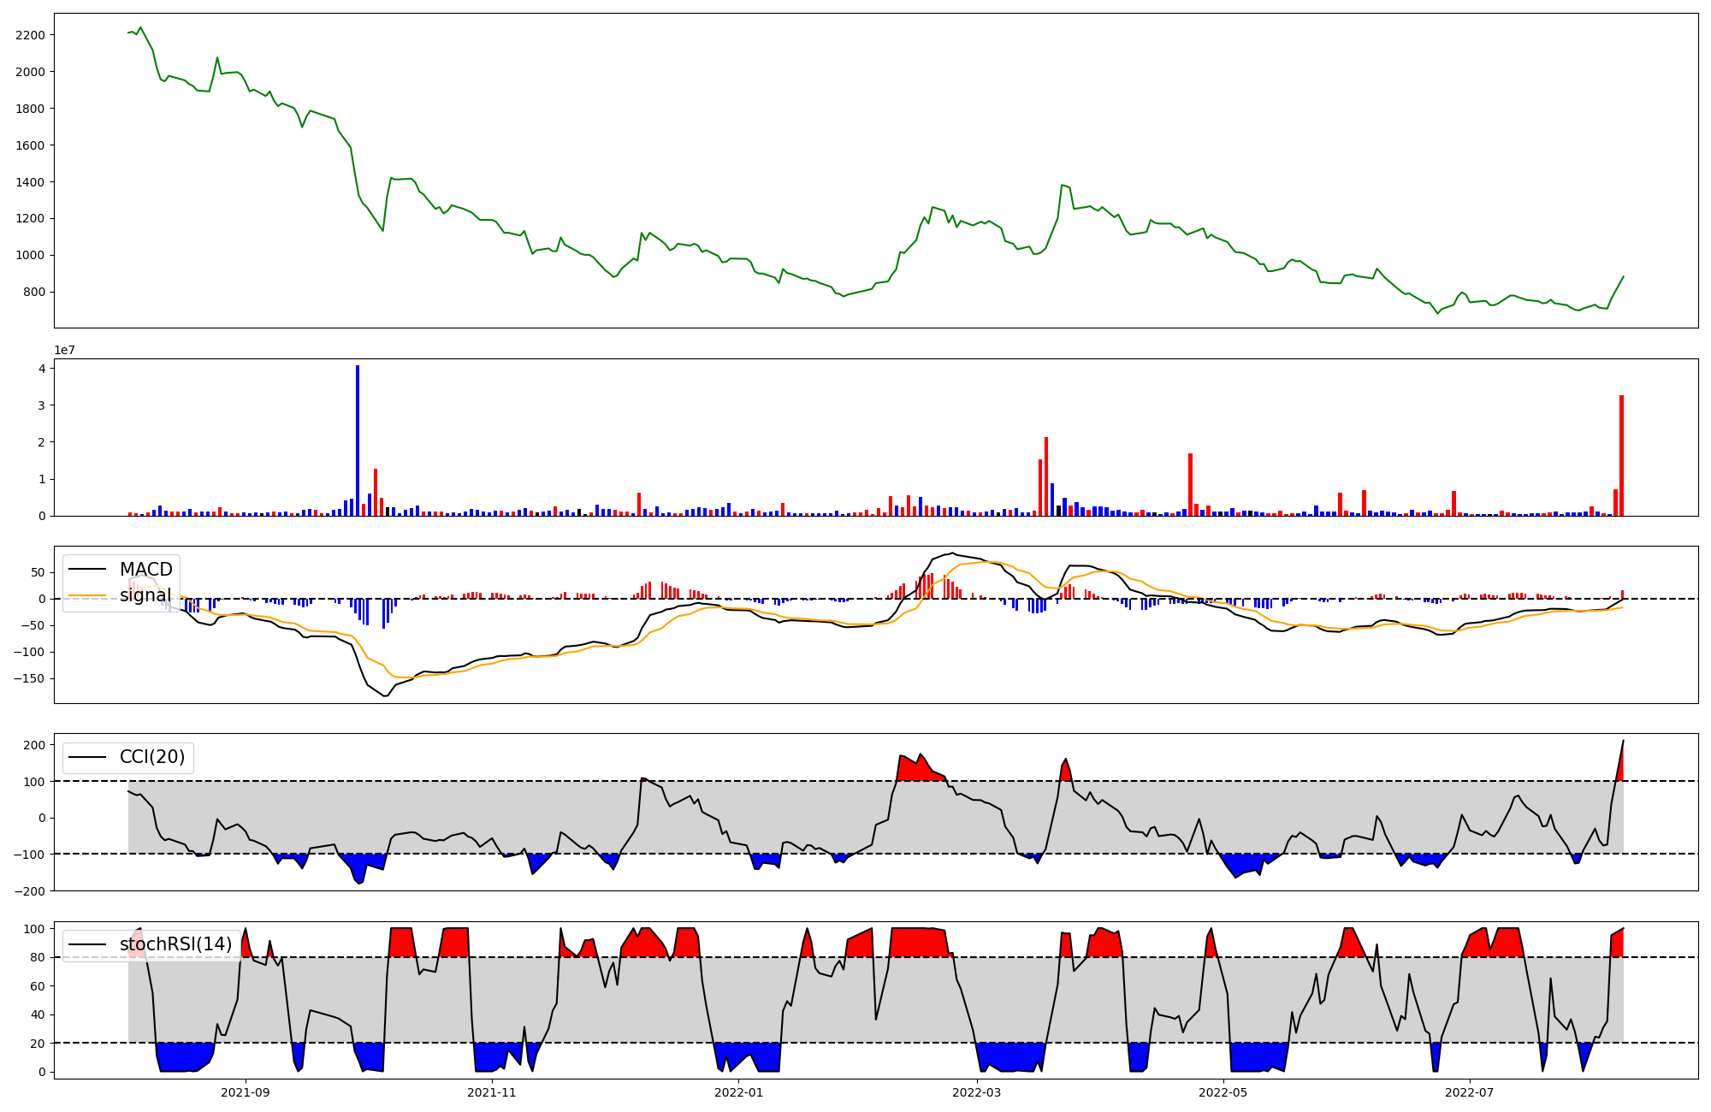1711x1112 pixels.
Task: Click the 2021-09 x-axis date label
Action: pos(246,1092)
